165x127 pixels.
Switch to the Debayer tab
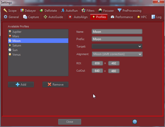click(x=28, y=10)
